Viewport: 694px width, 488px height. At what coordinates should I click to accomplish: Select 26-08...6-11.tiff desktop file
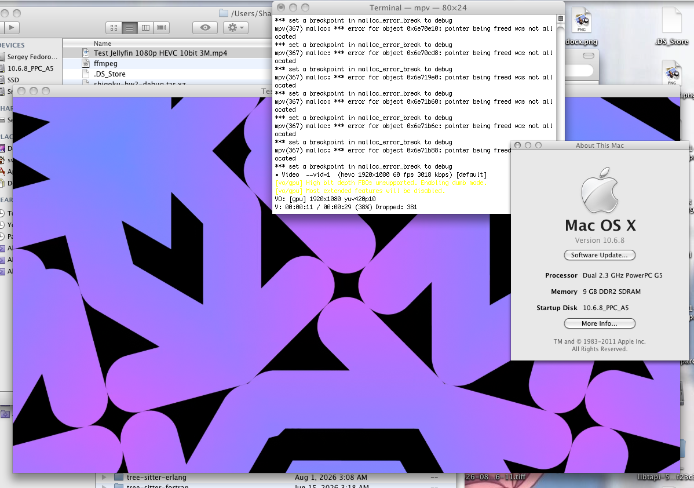pyautogui.click(x=495, y=477)
